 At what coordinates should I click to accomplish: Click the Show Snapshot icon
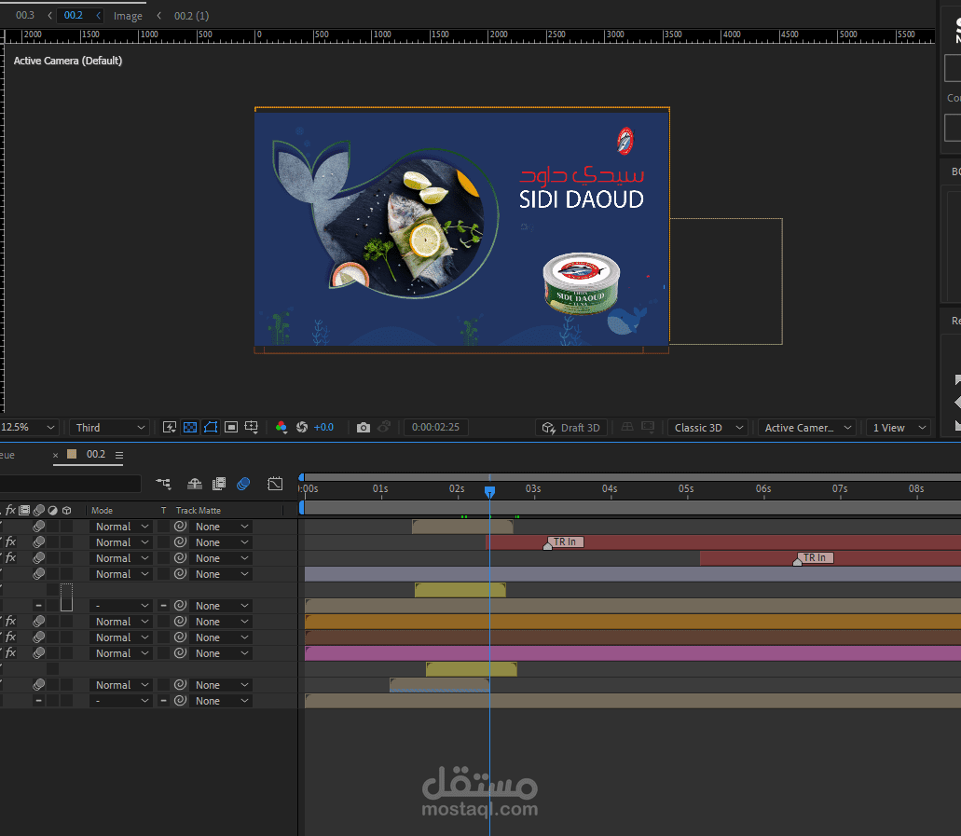click(x=384, y=427)
